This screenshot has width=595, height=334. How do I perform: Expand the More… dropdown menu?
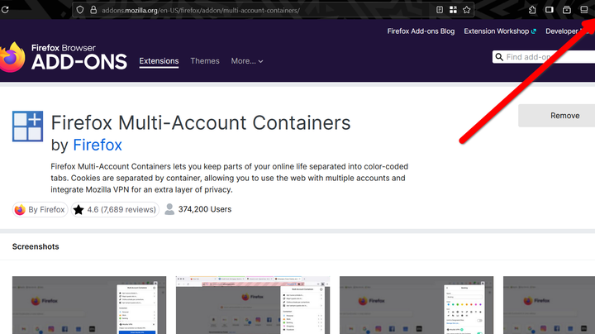247,60
